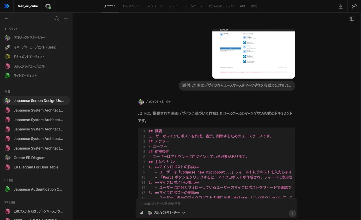Click the share arrow icon
Screen dimensions: 361x220
click(x=354, y=6)
